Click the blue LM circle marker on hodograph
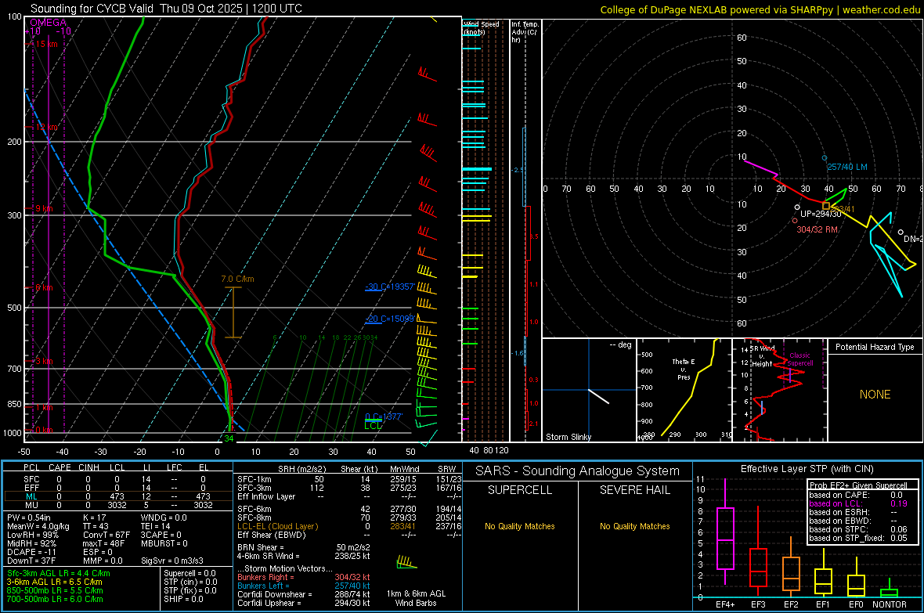Screen dimensions: 924x613 (x=825, y=158)
